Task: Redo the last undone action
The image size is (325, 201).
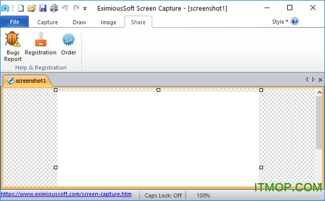Action: (76, 8)
